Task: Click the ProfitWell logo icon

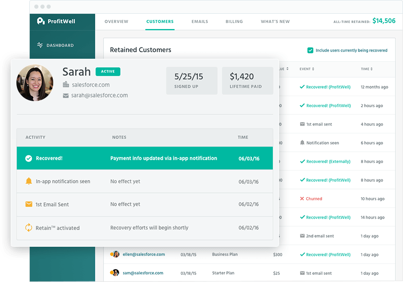Action: point(40,21)
